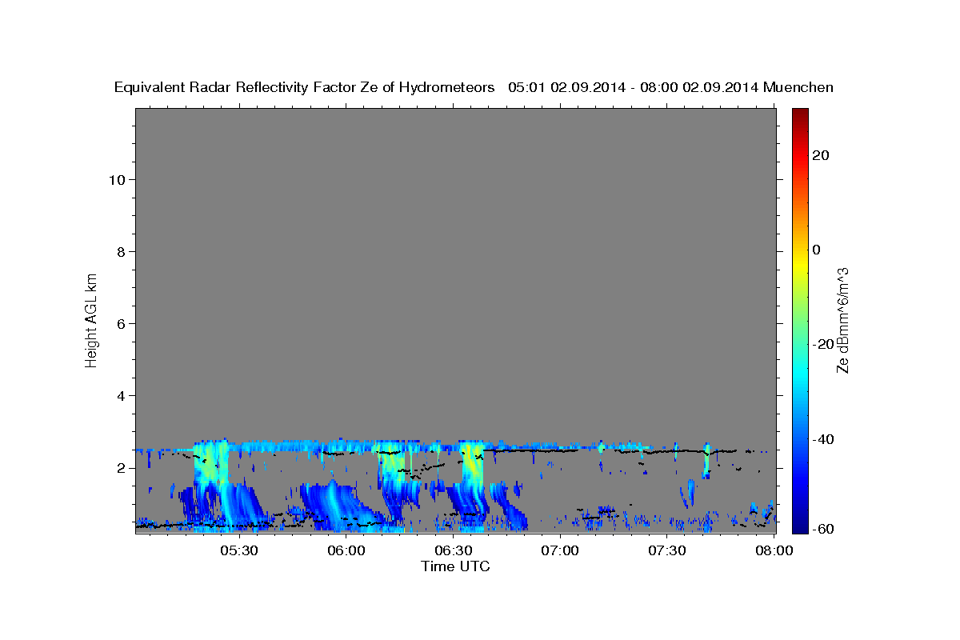Click the '07:00' time tick label
960x640 pixels.
[x=560, y=551]
